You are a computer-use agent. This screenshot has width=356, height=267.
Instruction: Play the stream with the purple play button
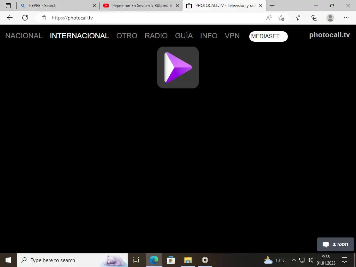point(178,67)
